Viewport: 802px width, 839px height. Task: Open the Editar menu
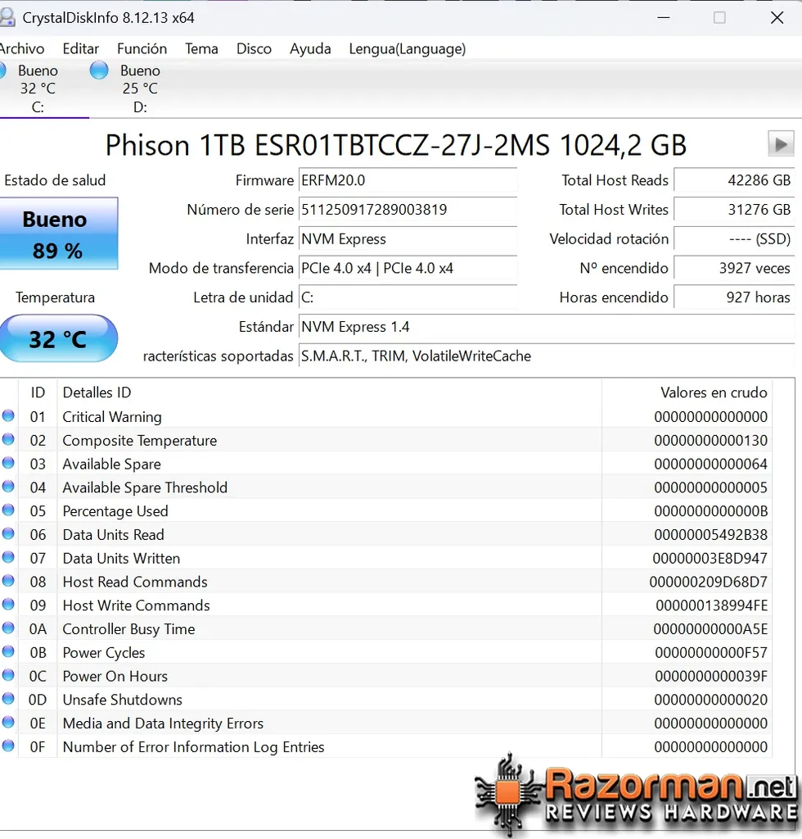point(81,48)
